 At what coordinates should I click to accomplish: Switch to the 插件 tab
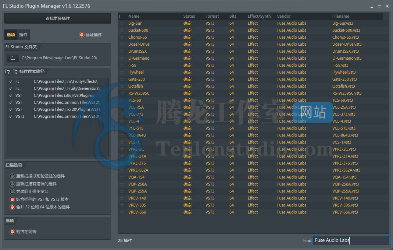(23, 35)
